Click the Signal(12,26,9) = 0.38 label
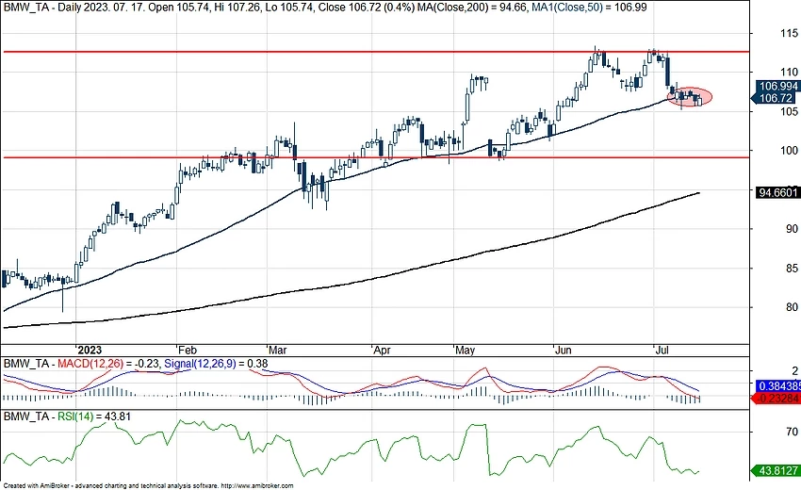This screenshot has width=801, height=490. (x=216, y=364)
